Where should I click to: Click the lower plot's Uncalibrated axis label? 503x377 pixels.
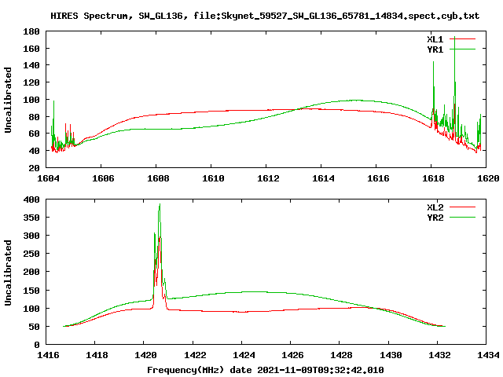[x=8, y=273]
